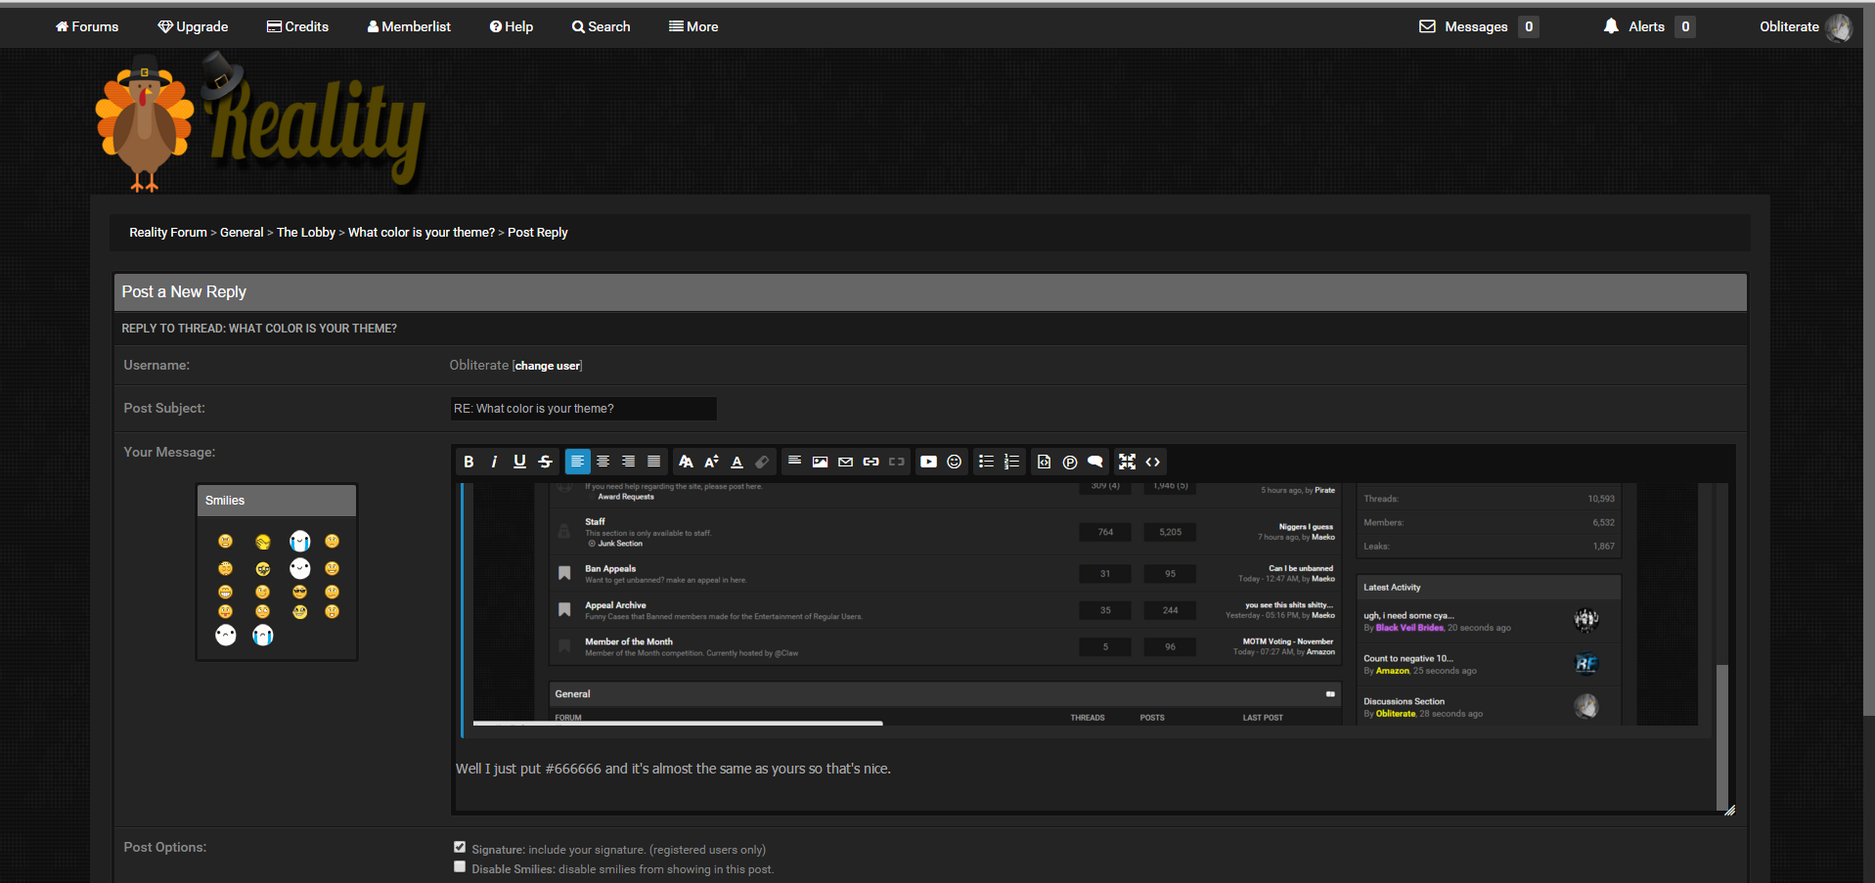The image size is (1875, 883).
Task: Focus the Post Subject field
Action: pyautogui.click(x=584, y=409)
